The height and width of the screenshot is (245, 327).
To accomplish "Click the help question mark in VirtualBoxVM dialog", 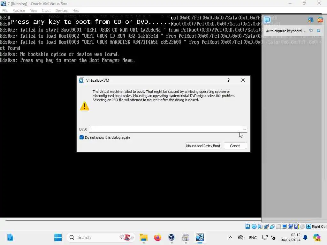I will 229,80.
